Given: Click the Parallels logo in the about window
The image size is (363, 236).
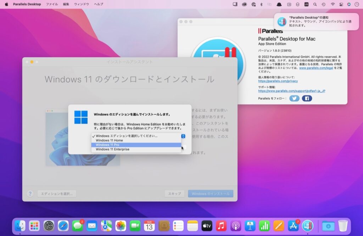Looking at the screenshot, I should [271, 31].
